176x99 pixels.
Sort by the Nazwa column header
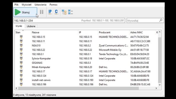54,32
